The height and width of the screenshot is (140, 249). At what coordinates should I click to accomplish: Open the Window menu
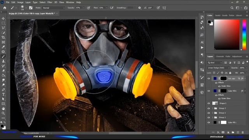coord(70,2)
